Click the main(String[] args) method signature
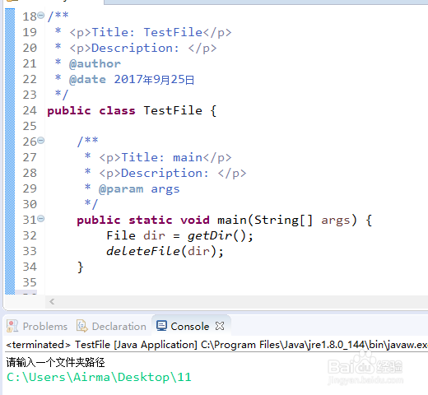This screenshot has width=428, height=395. tap(287, 221)
